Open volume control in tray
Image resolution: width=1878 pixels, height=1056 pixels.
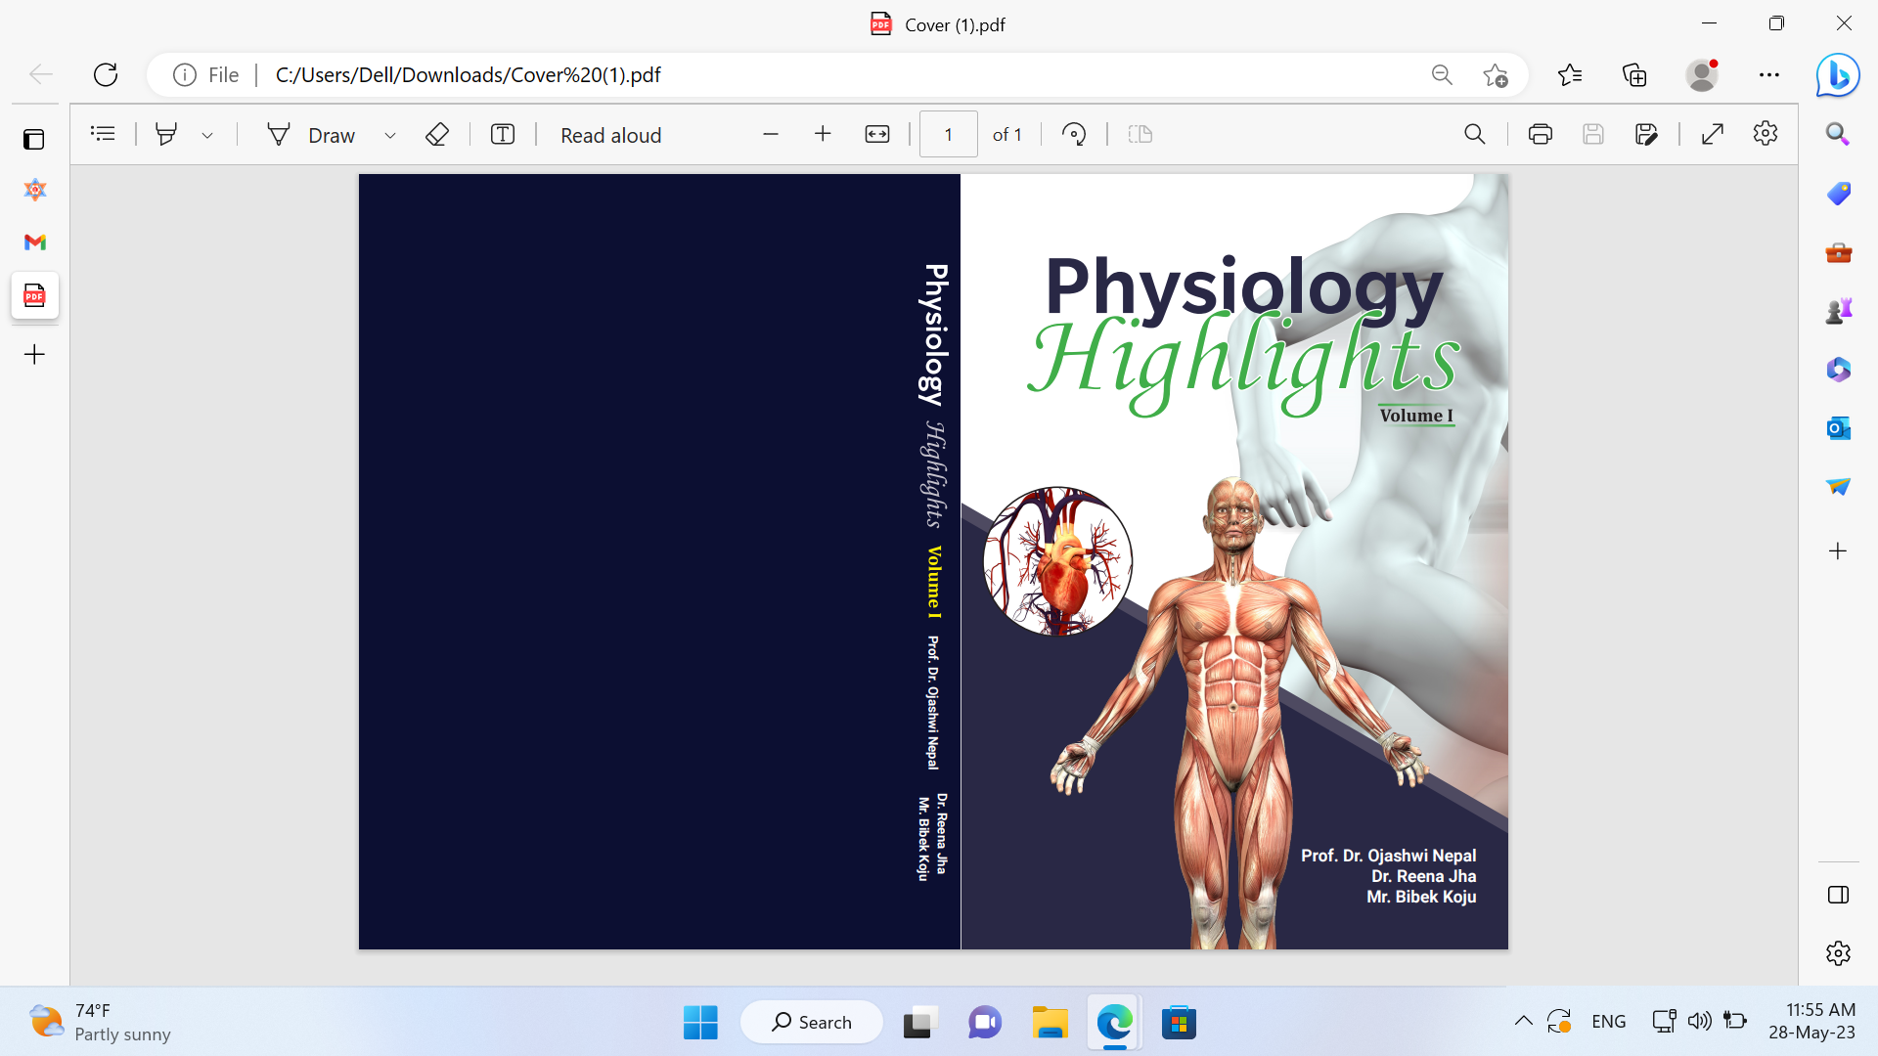click(1699, 1022)
